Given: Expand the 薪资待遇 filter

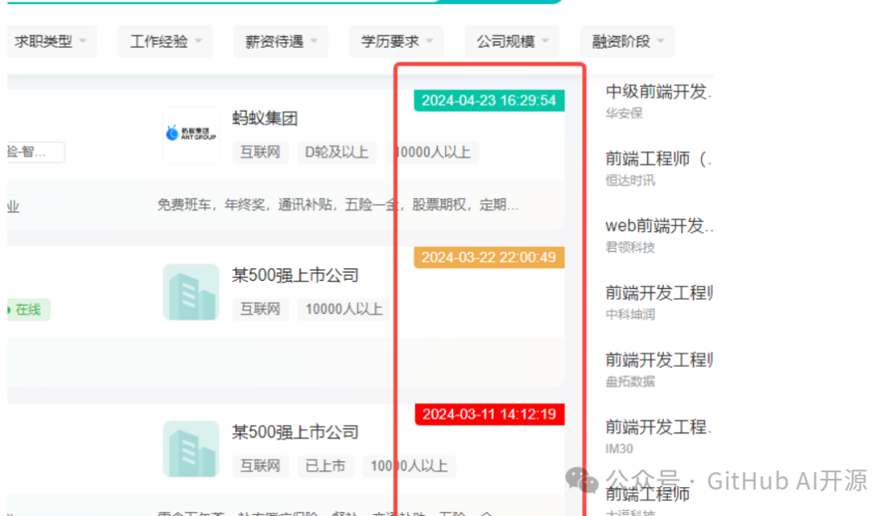Looking at the screenshot, I should (x=281, y=41).
